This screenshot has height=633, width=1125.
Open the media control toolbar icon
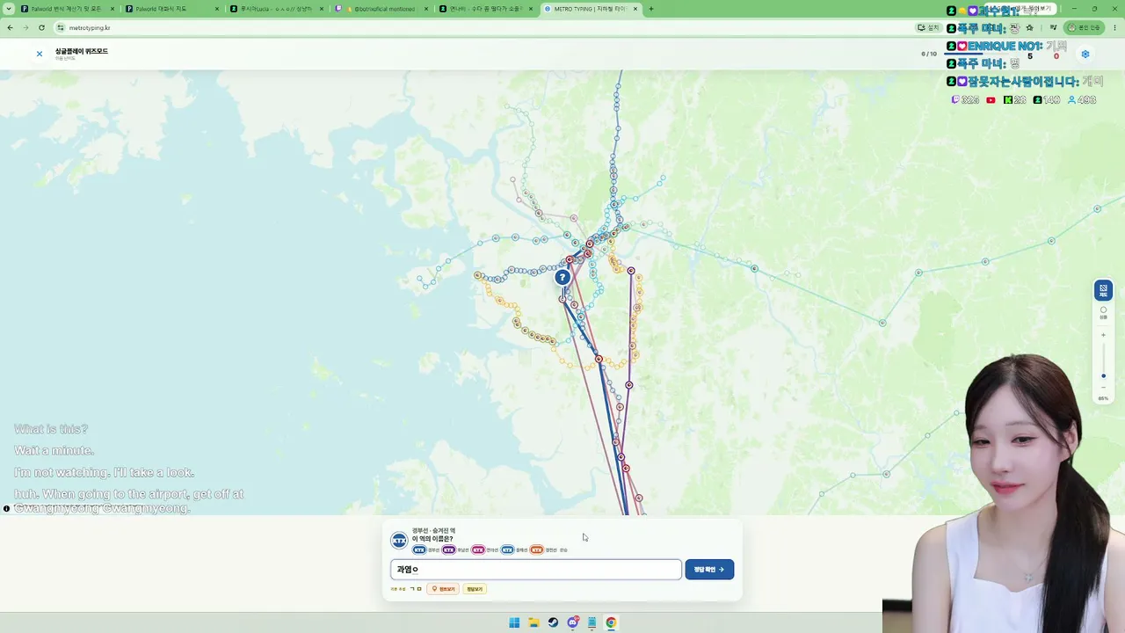pos(1053,27)
